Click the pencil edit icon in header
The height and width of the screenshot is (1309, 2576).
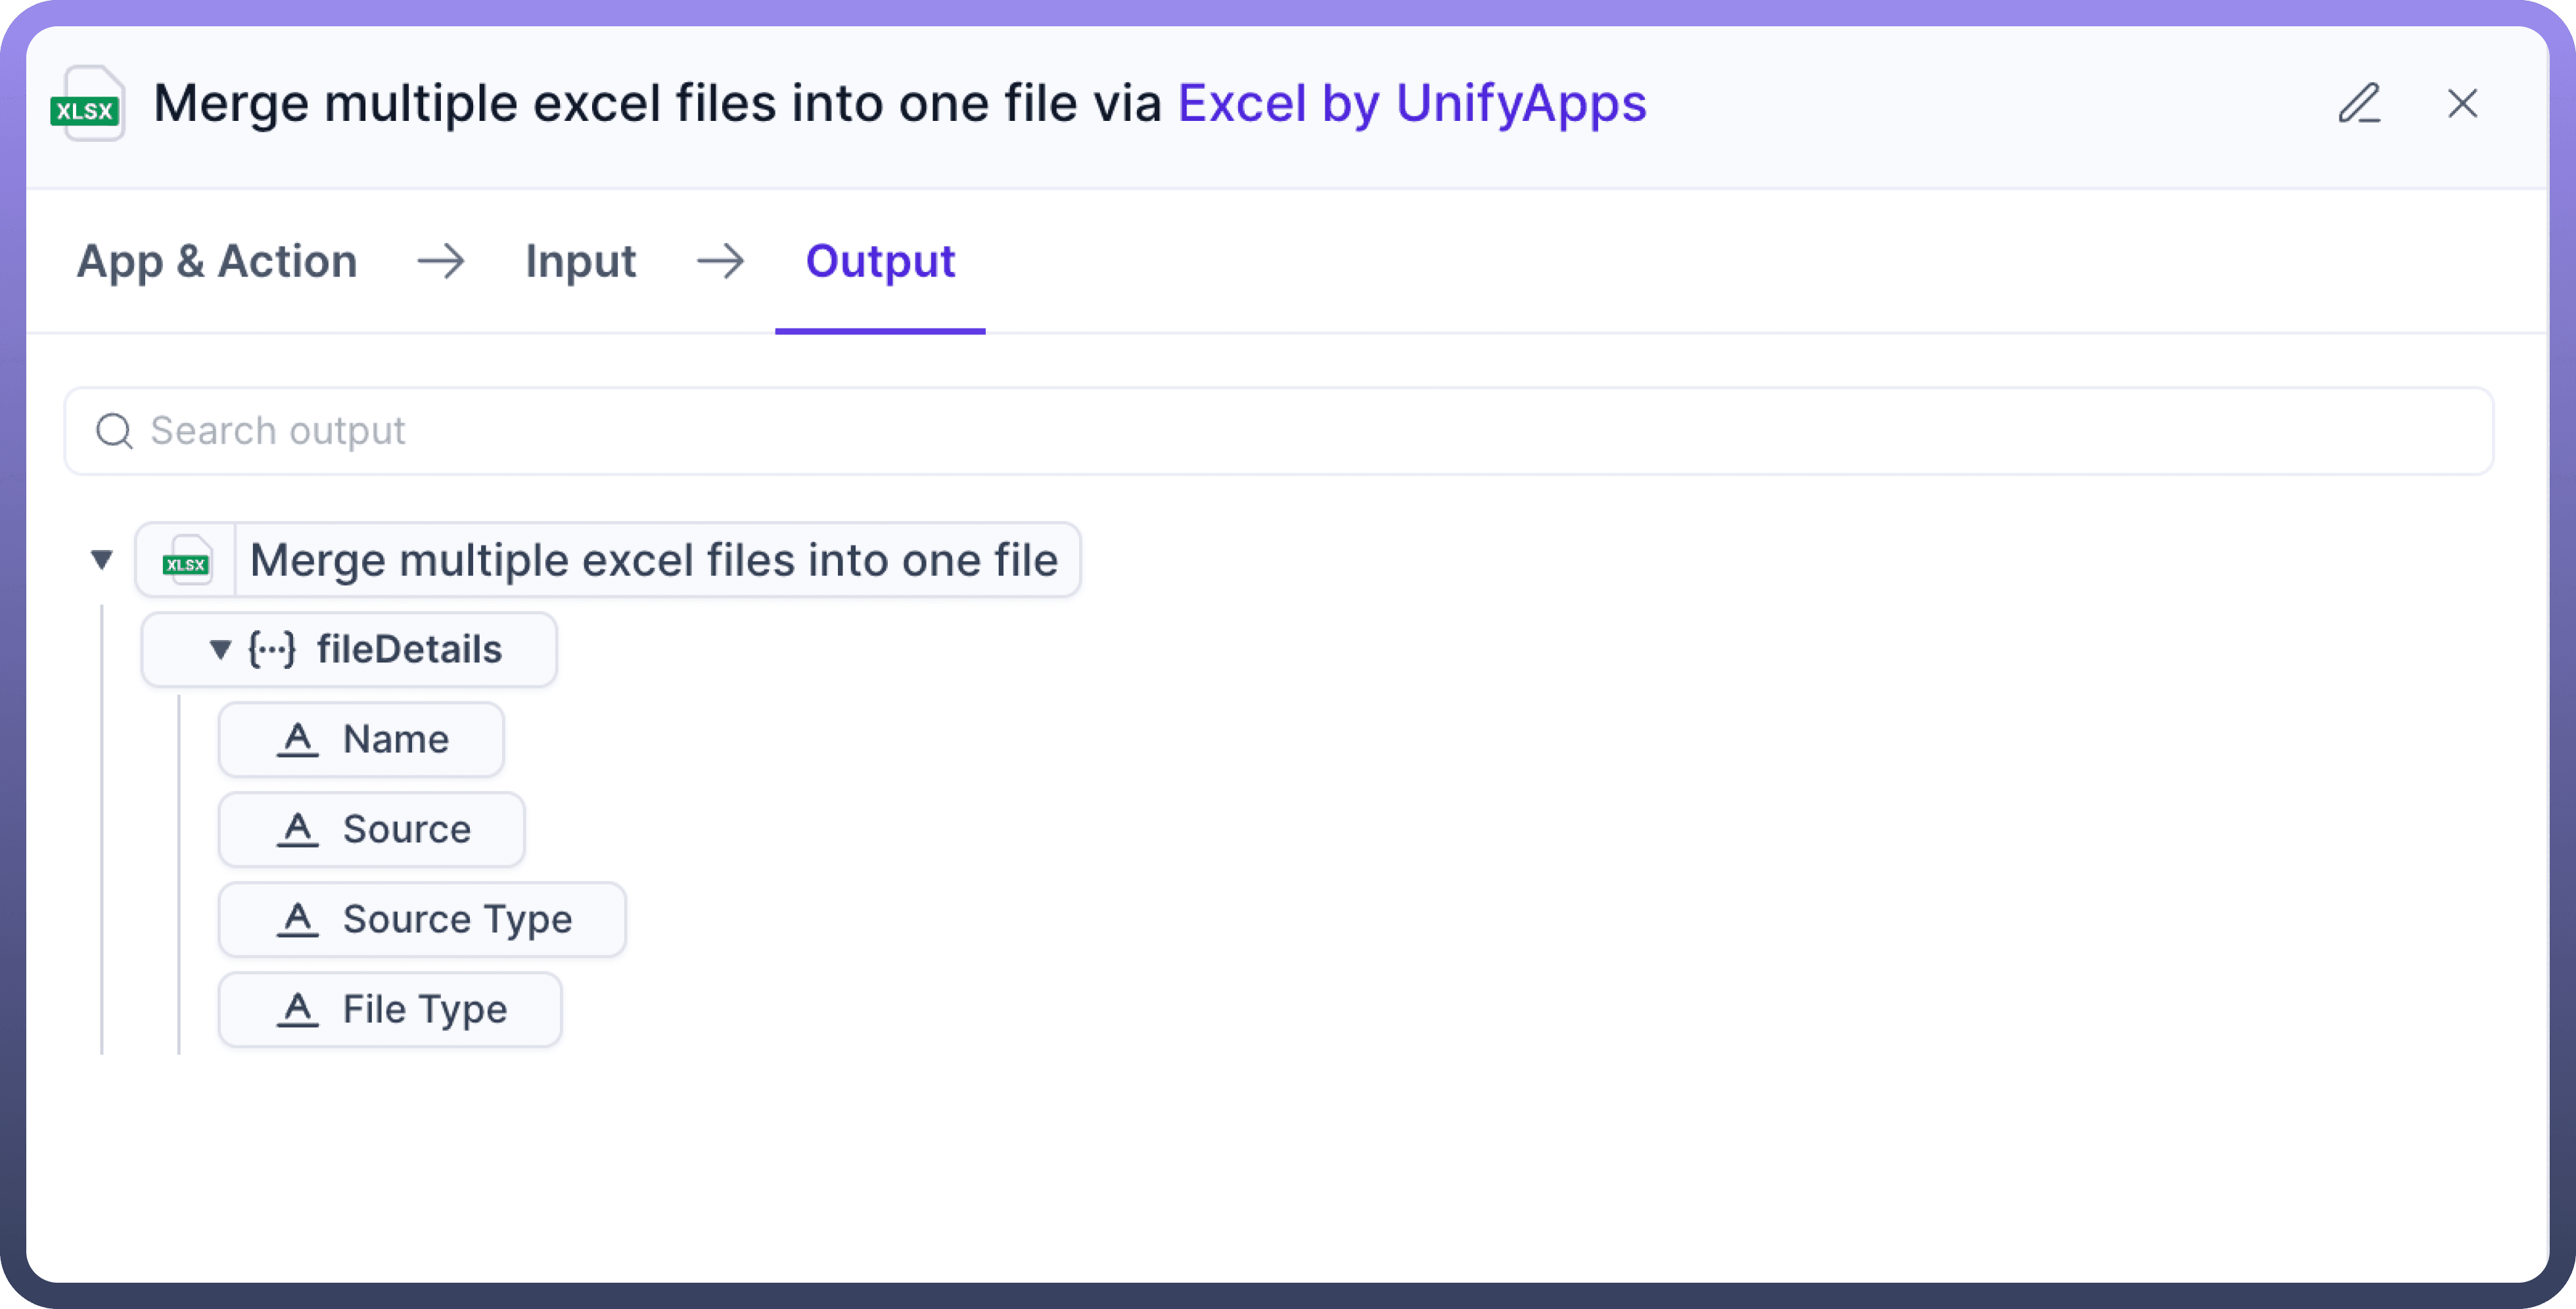[2359, 103]
